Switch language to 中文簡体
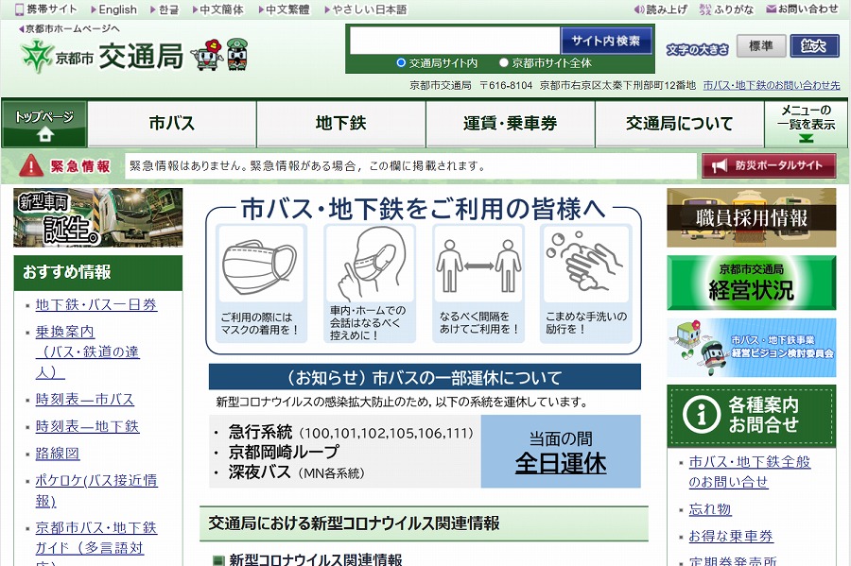 pyautogui.click(x=218, y=9)
